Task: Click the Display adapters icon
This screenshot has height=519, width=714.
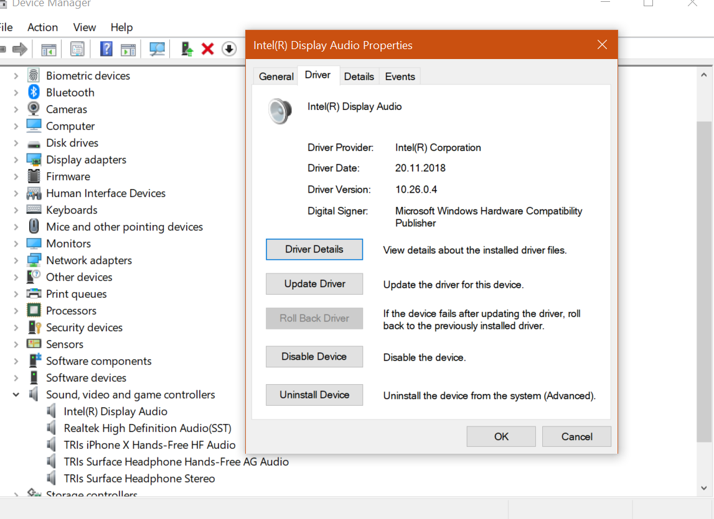Action: pos(34,160)
